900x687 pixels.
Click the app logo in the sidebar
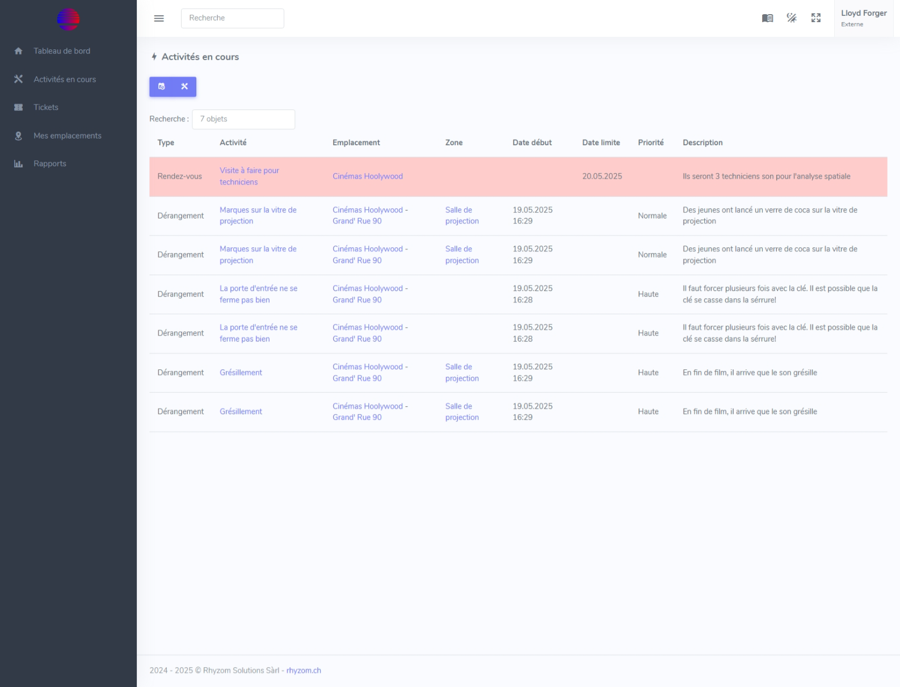point(68,19)
